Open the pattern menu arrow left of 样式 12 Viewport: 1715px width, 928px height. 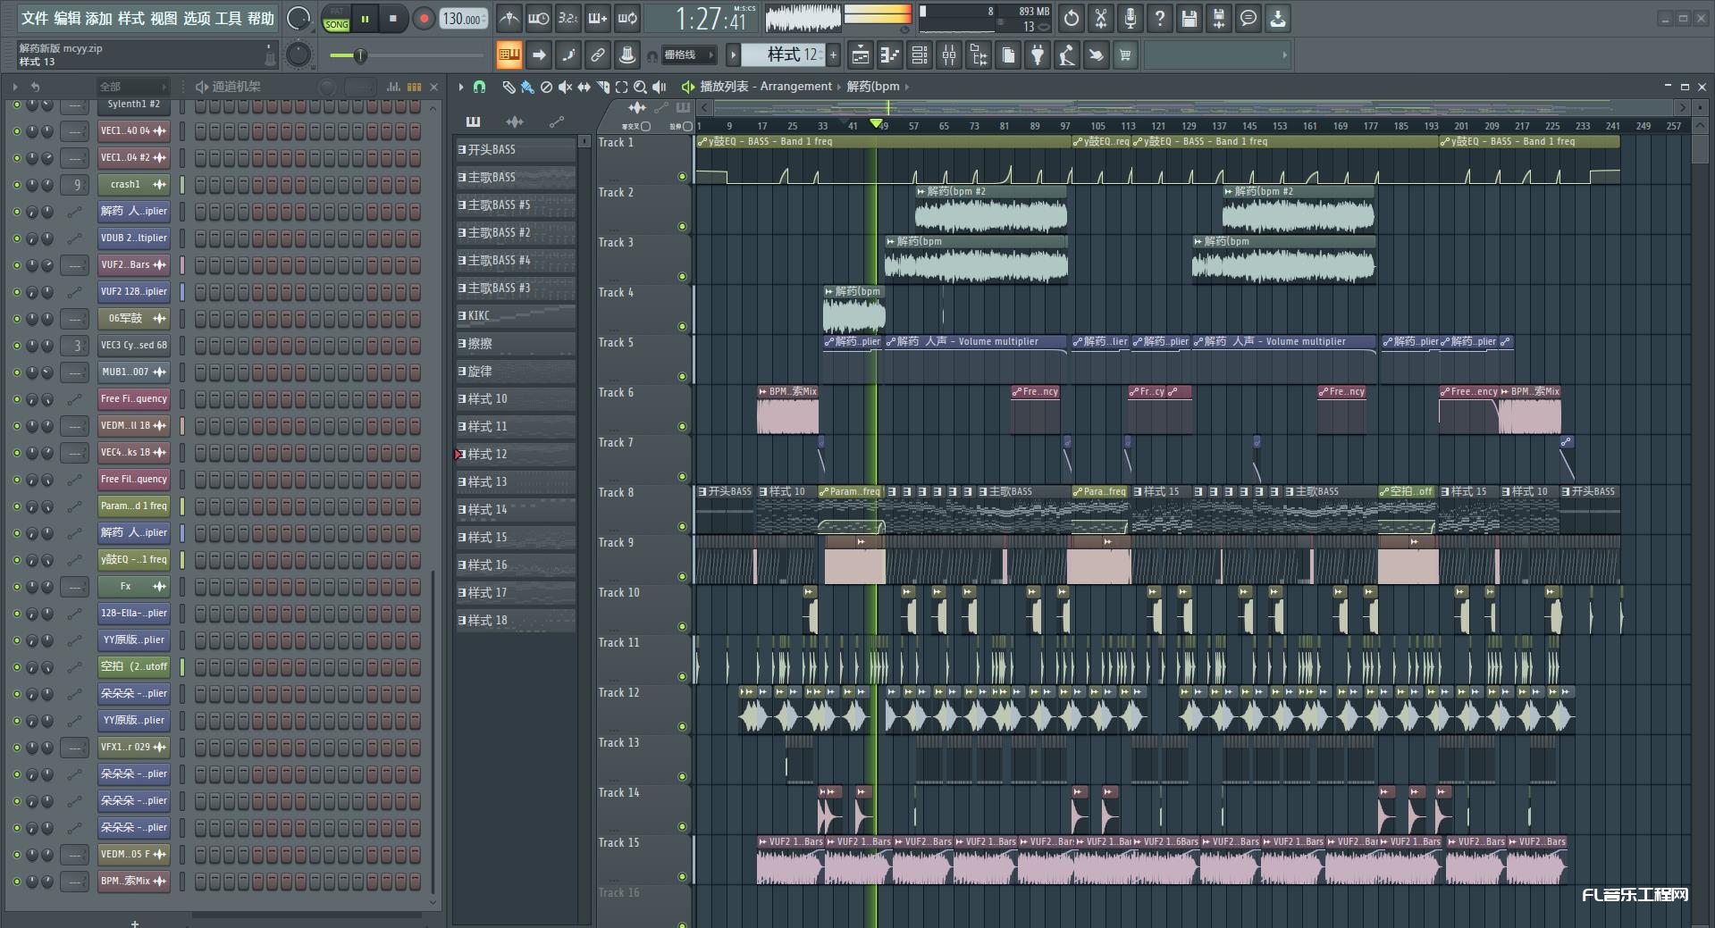(733, 55)
